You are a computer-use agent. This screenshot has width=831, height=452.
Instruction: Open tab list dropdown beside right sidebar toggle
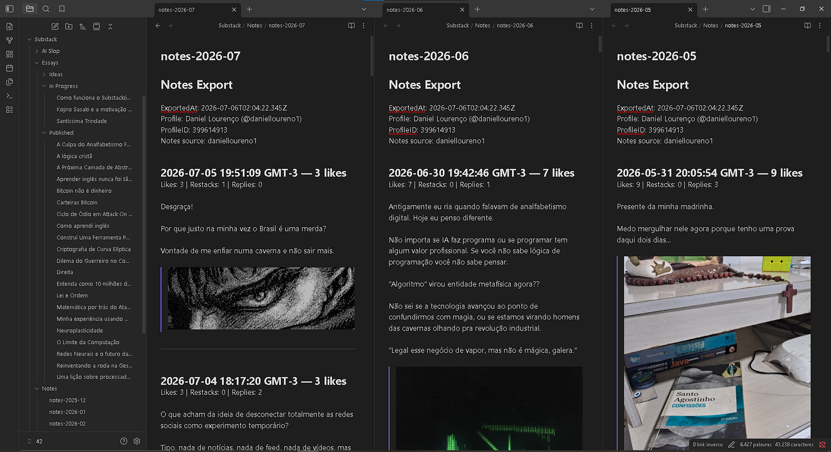[752, 9]
